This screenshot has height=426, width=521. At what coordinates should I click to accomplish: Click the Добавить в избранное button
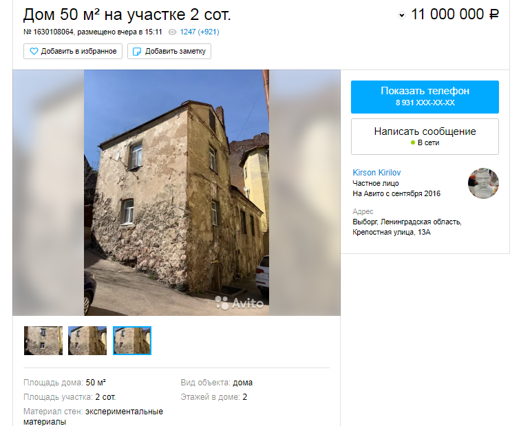tap(73, 51)
